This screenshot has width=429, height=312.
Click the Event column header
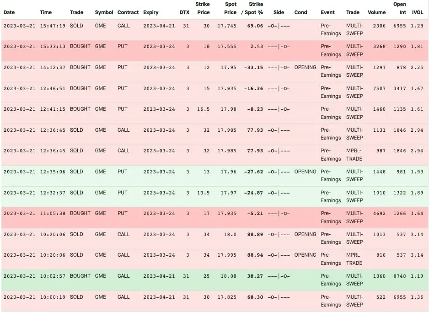(x=327, y=12)
